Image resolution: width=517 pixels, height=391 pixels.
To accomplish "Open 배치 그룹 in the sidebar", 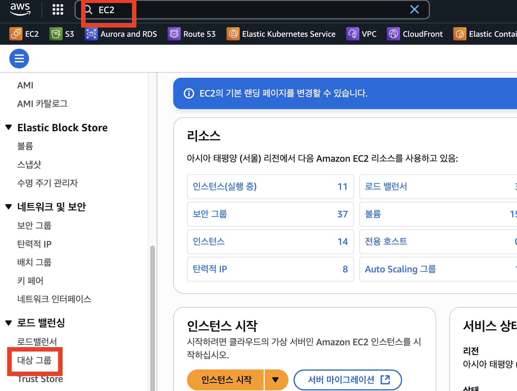I will coord(34,262).
